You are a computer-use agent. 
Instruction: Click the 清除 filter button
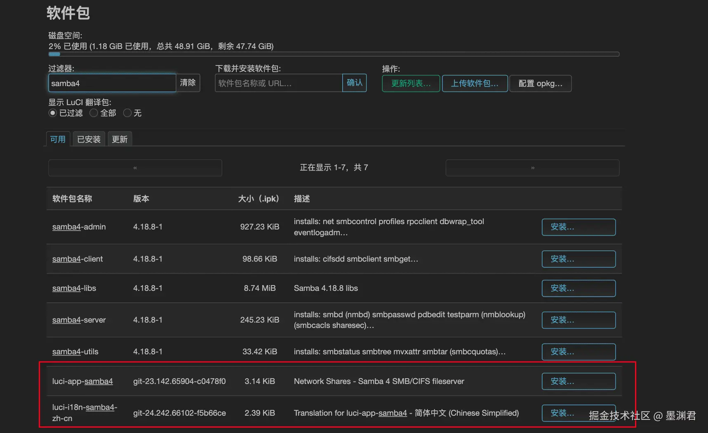click(188, 83)
